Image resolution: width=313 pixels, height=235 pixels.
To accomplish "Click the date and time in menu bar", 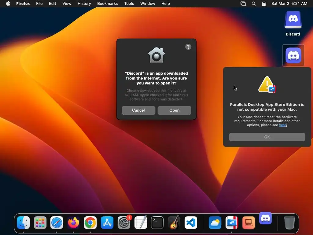I will point(289,3).
